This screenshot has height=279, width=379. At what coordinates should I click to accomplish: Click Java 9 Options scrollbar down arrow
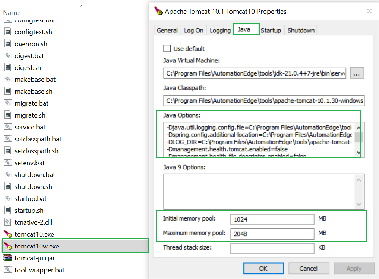(359, 205)
